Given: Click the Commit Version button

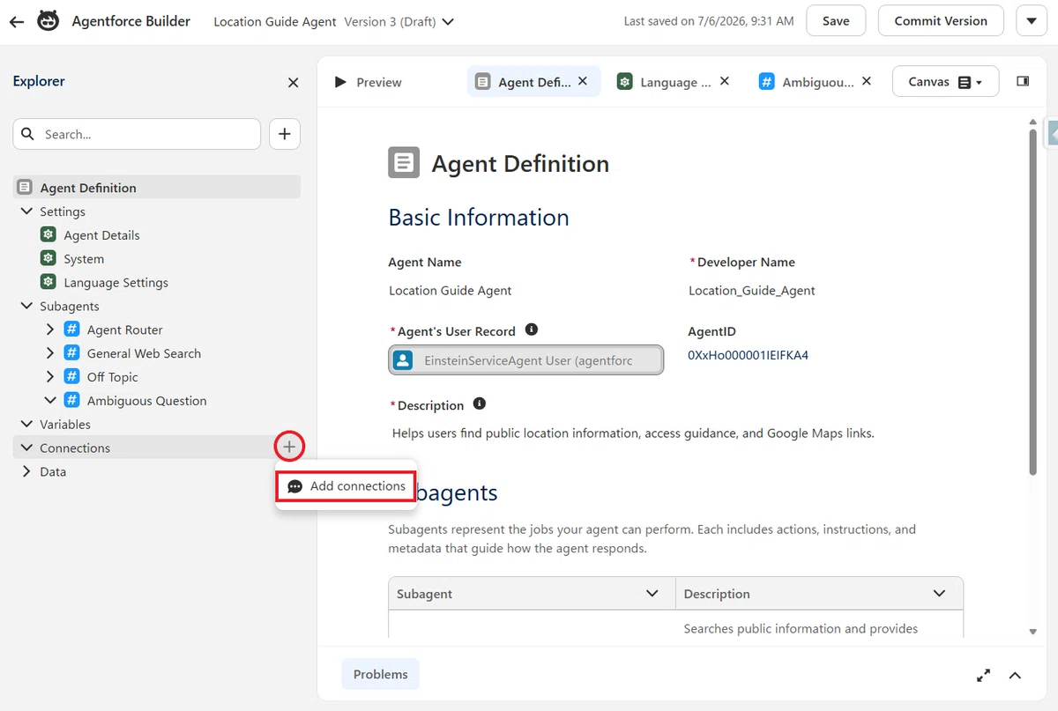Looking at the screenshot, I should 941,21.
